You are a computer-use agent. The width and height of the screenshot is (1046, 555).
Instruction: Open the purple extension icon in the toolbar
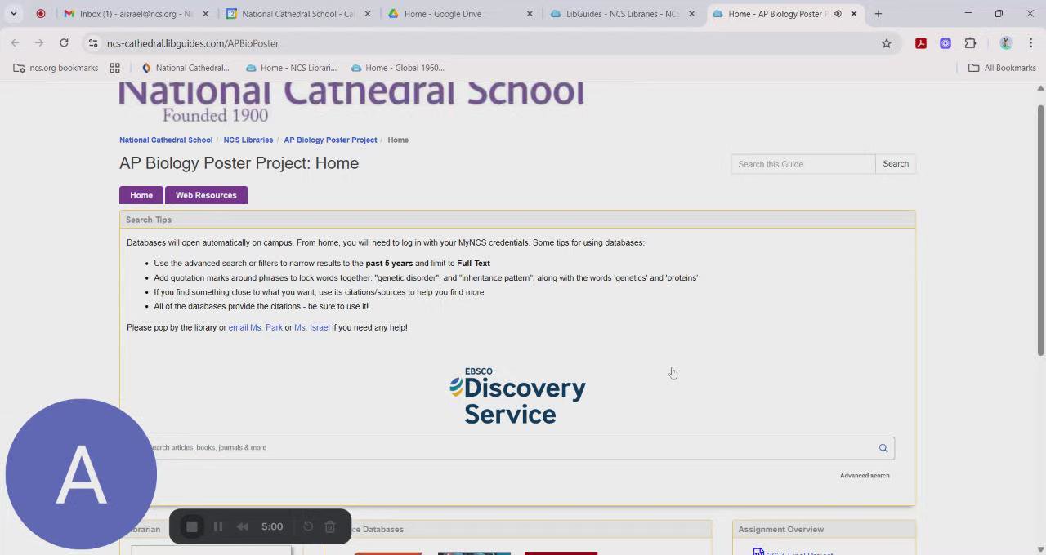click(945, 43)
